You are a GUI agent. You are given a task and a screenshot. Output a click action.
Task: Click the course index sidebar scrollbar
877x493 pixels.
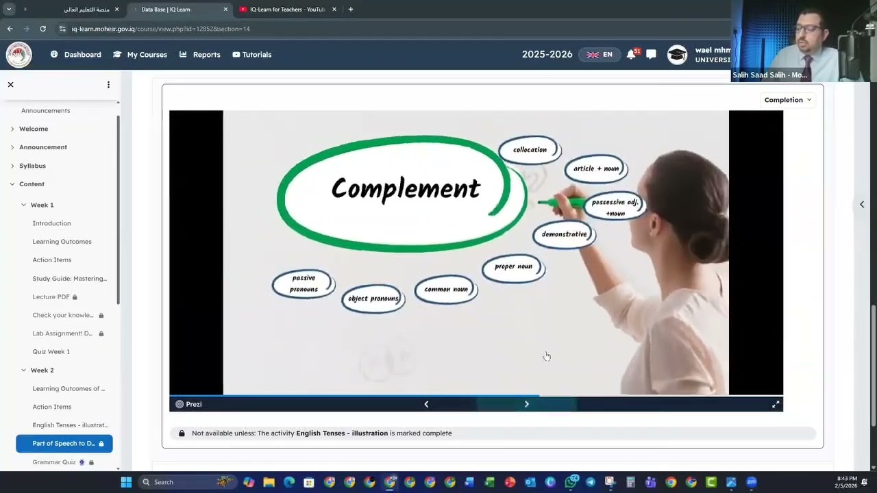[x=118, y=209]
